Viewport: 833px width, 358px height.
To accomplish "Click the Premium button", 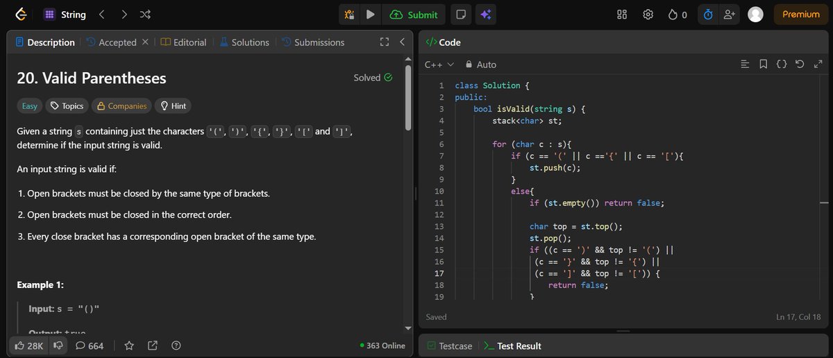I will pyautogui.click(x=800, y=15).
